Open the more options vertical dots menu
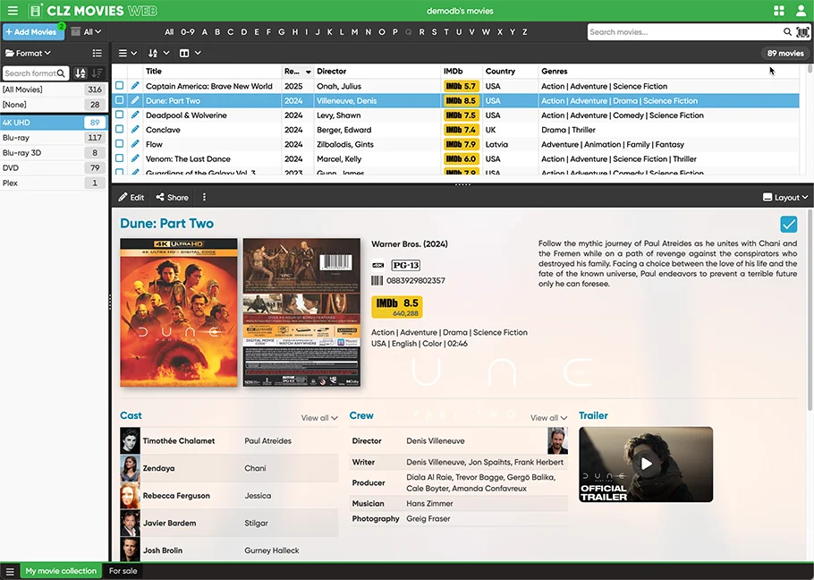Image resolution: width=814 pixels, height=580 pixels. click(x=204, y=197)
